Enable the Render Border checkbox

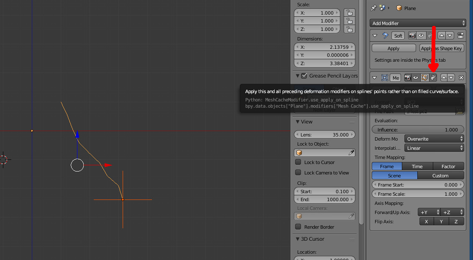298,227
